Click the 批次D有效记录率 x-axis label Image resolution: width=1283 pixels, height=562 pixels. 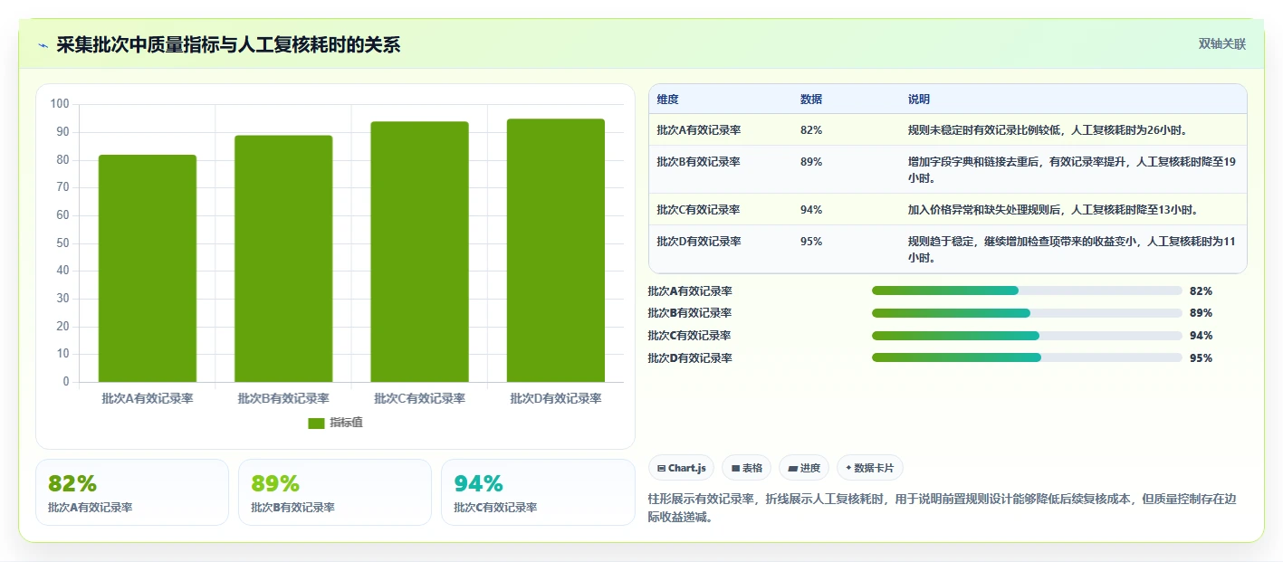(556, 398)
